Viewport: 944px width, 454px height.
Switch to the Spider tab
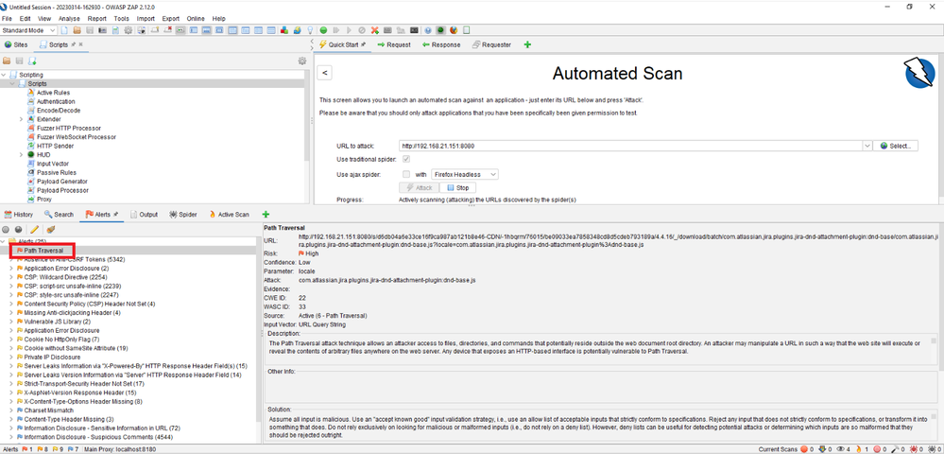tap(183, 214)
